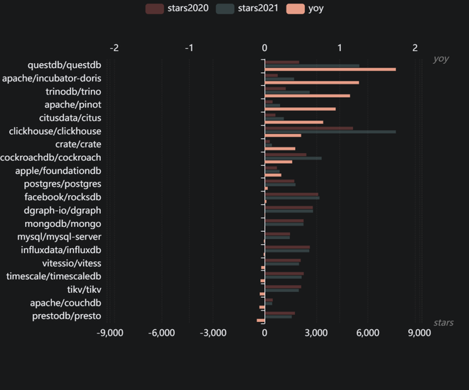The image size is (469, 390).
Task: Click the italic yoy axis name
Action: click(x=441, y=59)
